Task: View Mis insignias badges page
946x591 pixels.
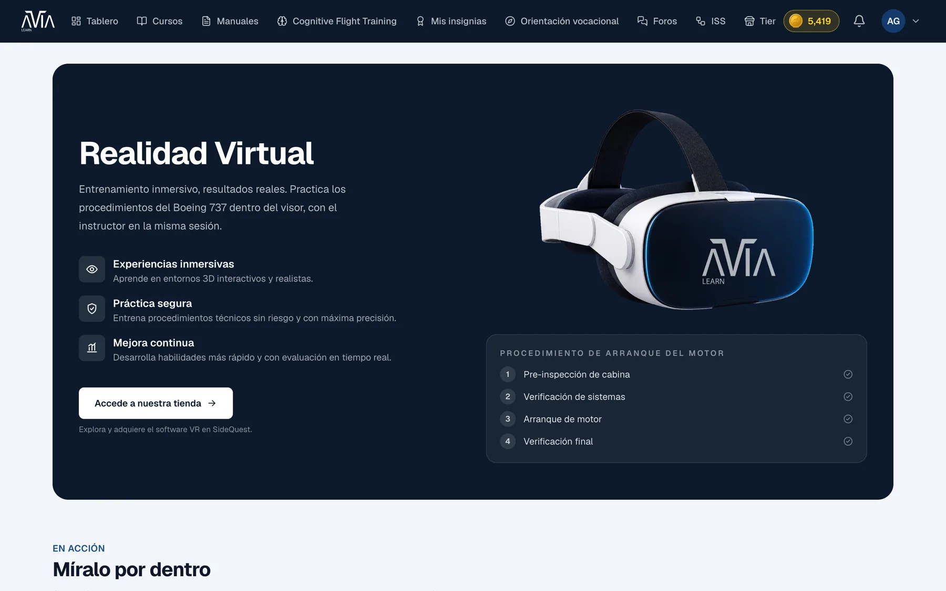Action: click(x=451, y=21)
